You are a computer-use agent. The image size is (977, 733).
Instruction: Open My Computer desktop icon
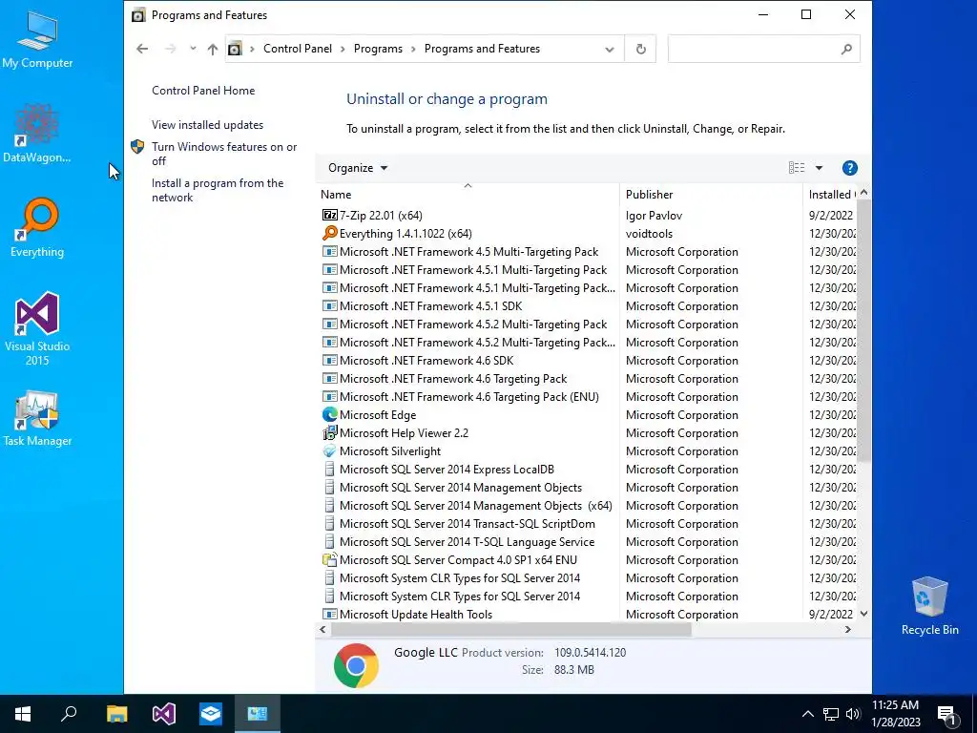pos(37,40)
